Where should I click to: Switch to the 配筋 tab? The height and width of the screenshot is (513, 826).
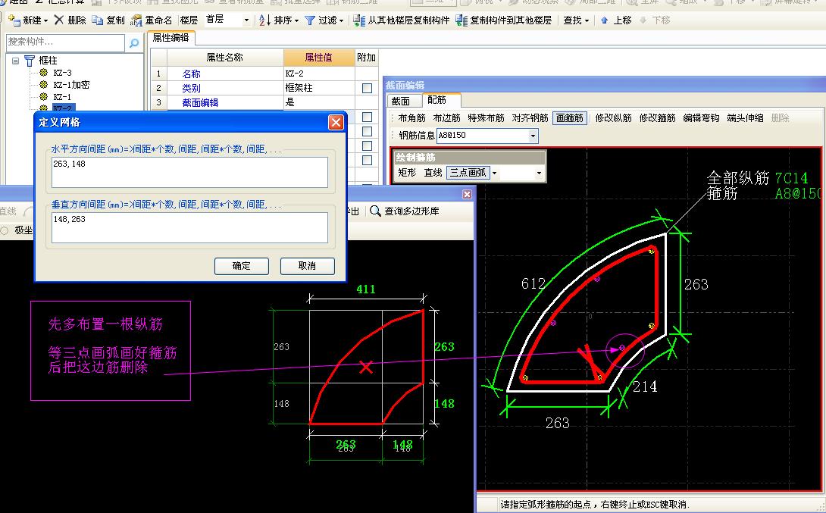(436, 99)
